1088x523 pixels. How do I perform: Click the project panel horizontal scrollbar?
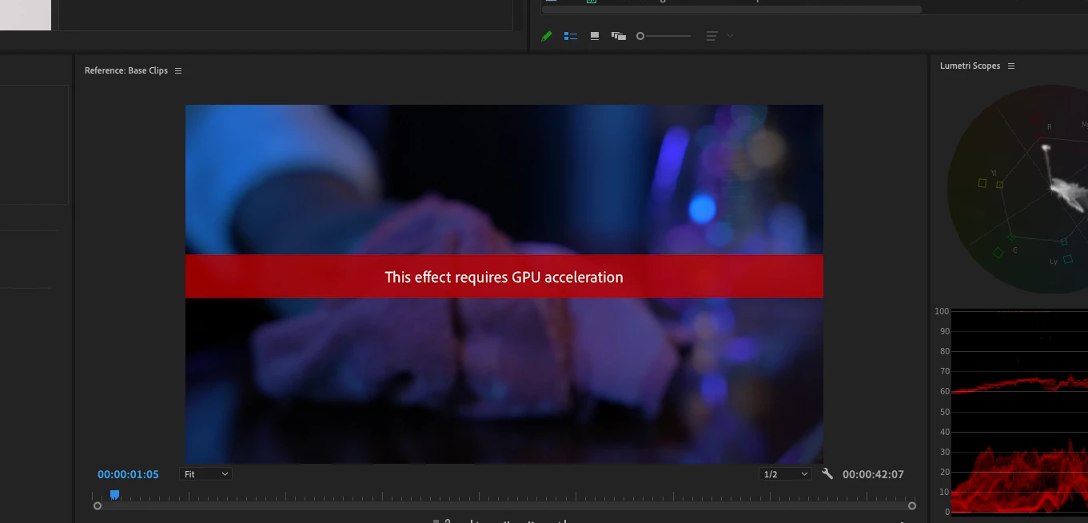[x=731, y=10]
